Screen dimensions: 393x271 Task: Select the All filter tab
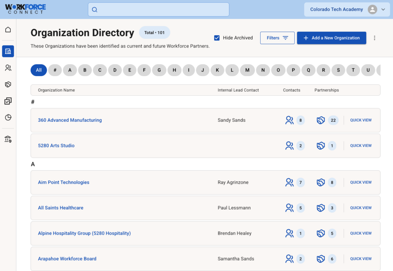(39, 70)
